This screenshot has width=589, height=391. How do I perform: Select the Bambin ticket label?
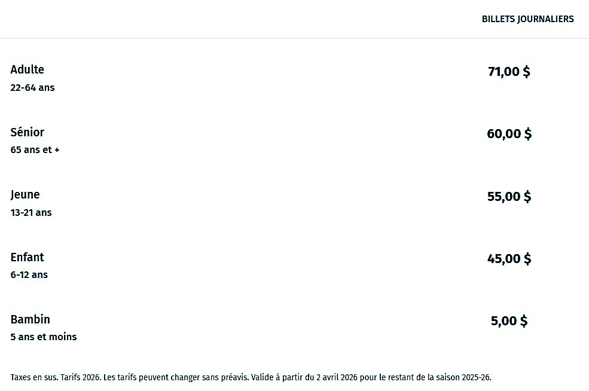[30, 319]
